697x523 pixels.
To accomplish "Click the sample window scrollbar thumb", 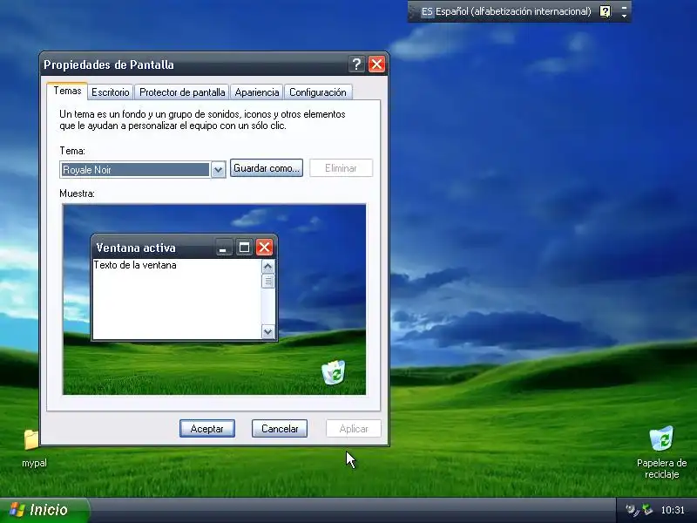I will (268, 281).
